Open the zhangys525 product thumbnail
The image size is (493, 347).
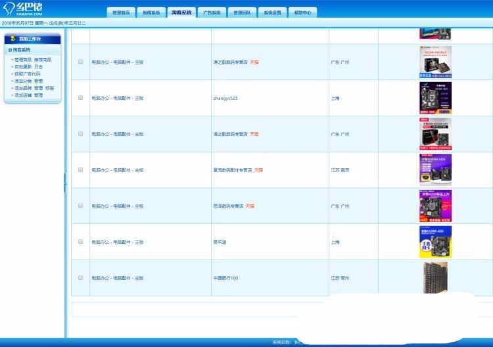[435, 98]
